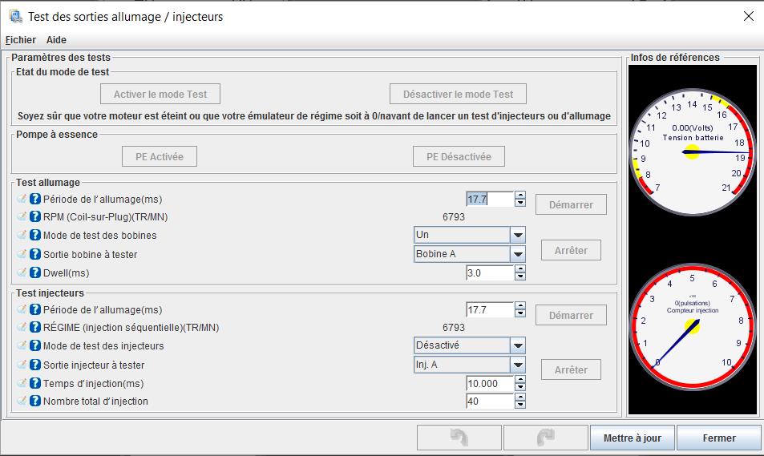Increase Temps d'injection with the up arrow
The image size is (764, 456).
(x=520, y=380)
